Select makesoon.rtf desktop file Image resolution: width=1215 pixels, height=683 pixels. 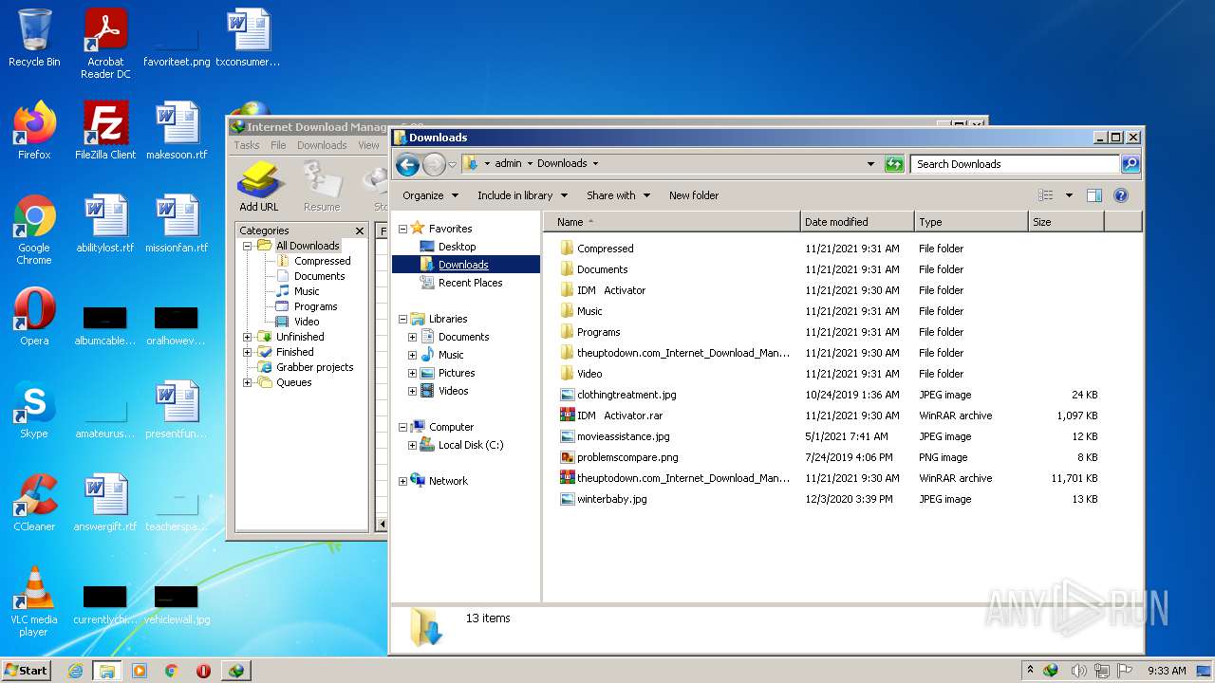tap(177, 130)
